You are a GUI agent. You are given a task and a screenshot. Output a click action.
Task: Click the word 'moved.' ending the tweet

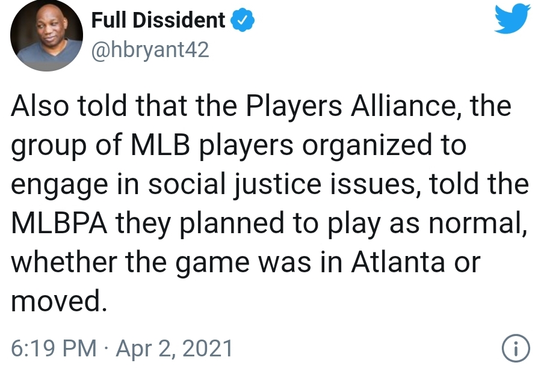59,301
